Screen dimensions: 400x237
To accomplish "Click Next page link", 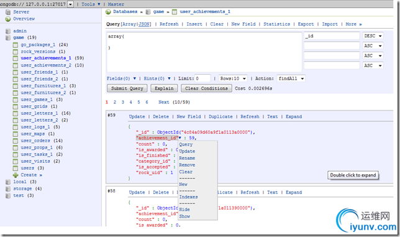I will 164,103.
